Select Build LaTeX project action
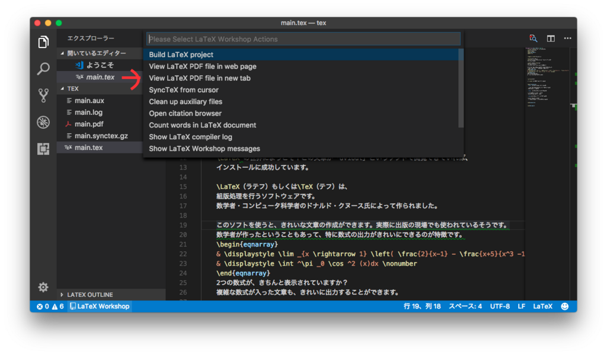Image resolution: width=607 pixels, height=355 pixels. pos(301,55)
